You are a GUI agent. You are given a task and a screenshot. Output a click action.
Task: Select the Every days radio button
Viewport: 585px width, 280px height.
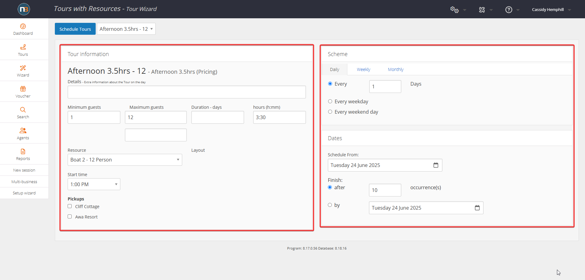[330, 84]
